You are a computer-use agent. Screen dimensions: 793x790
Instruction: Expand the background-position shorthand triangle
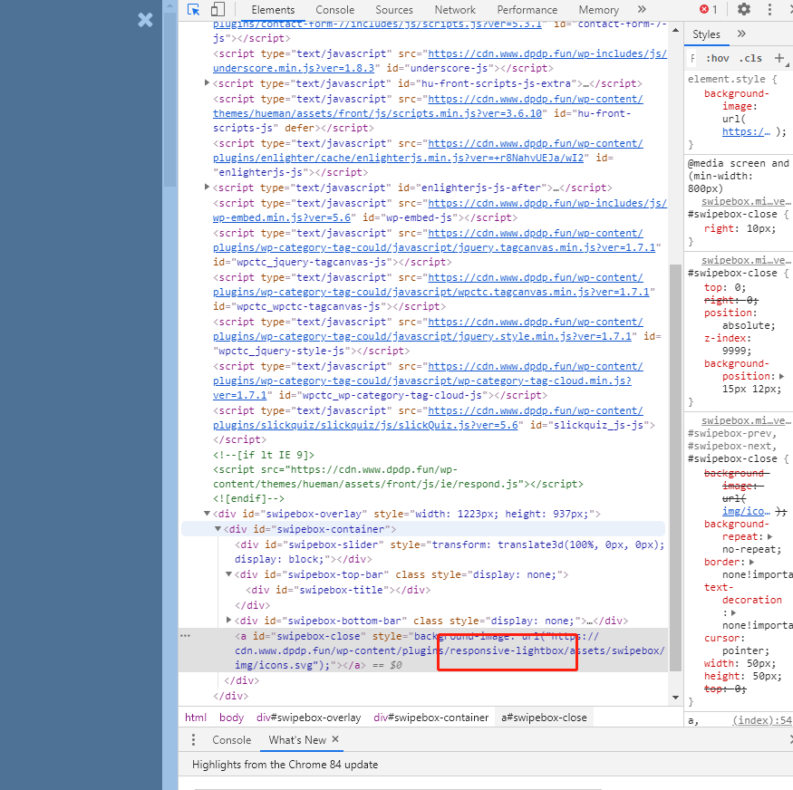[x=781, y=376]
